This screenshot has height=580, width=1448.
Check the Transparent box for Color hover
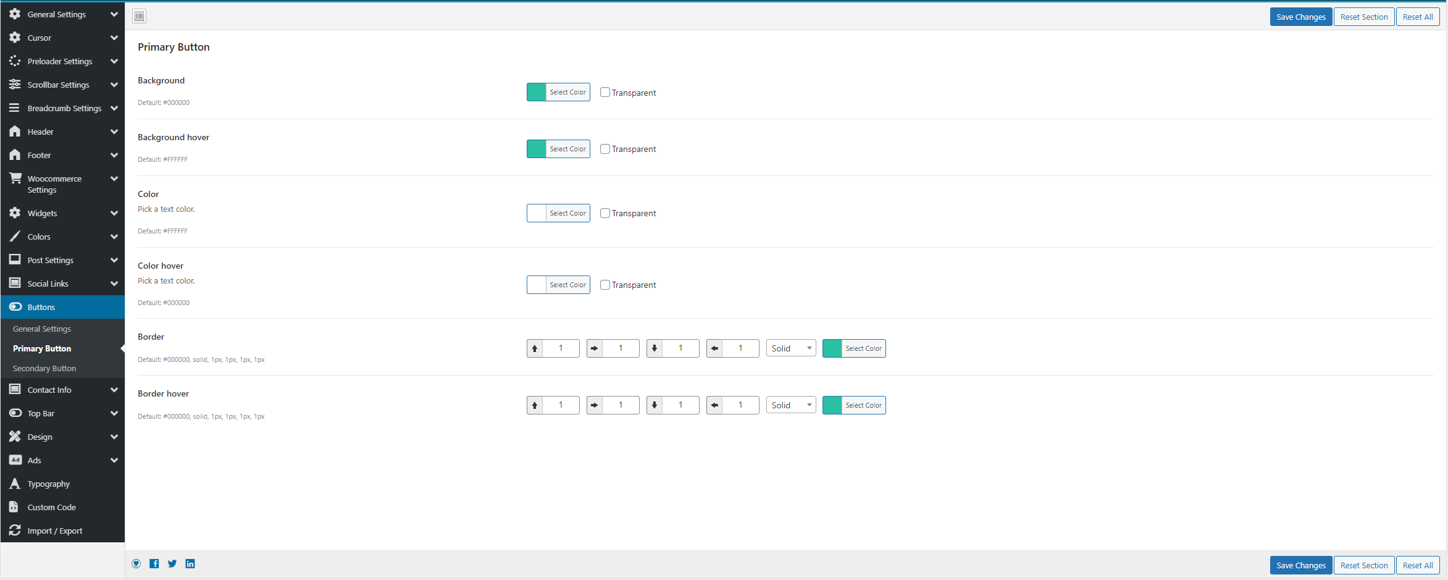coord(605,285)
